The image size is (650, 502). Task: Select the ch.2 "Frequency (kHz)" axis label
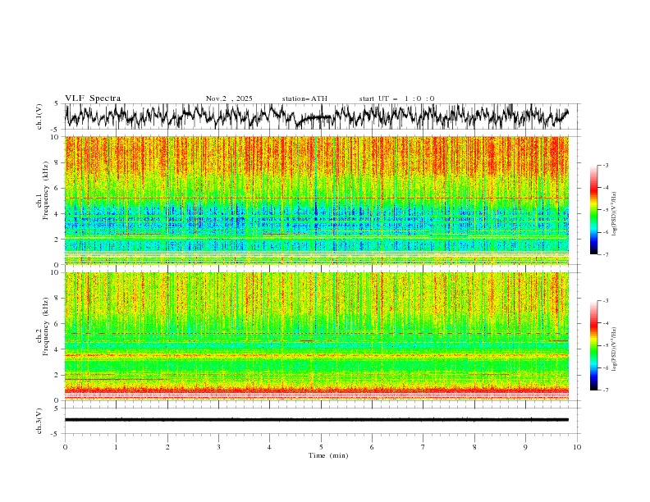pyautogui.click(x=46, y=326)
